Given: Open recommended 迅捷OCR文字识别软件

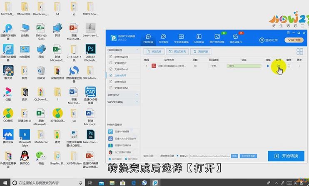Looking at the screenshot, I should click(123, 139).
